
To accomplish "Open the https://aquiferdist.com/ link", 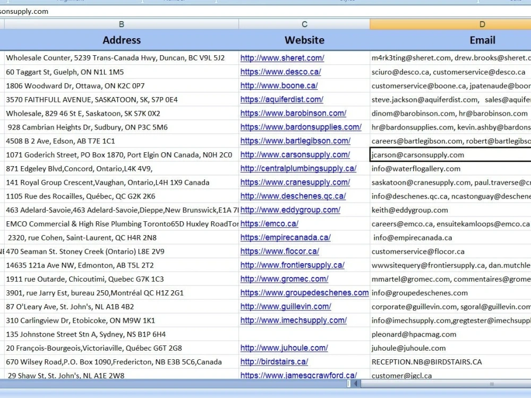I will click(282, 100).
